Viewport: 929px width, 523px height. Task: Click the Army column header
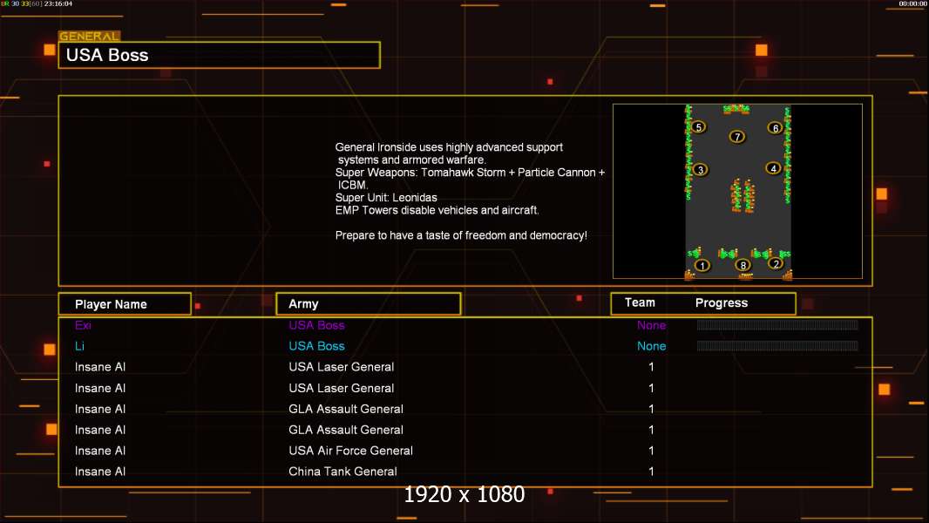tap(369, 304)
